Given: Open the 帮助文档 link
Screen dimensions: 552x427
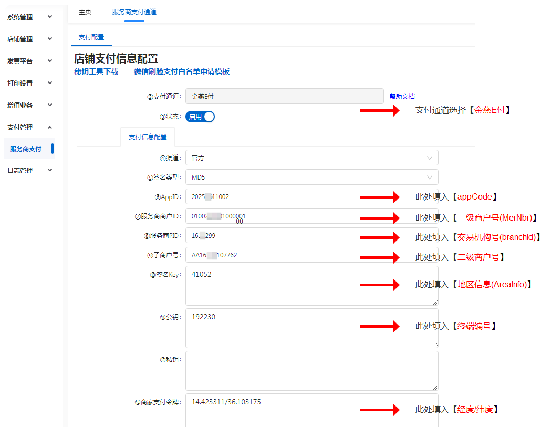Looking at the screenshot, I should tap(402, 97).
